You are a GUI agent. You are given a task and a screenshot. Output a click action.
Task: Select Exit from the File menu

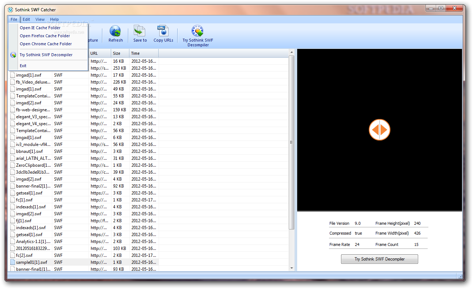48,66
